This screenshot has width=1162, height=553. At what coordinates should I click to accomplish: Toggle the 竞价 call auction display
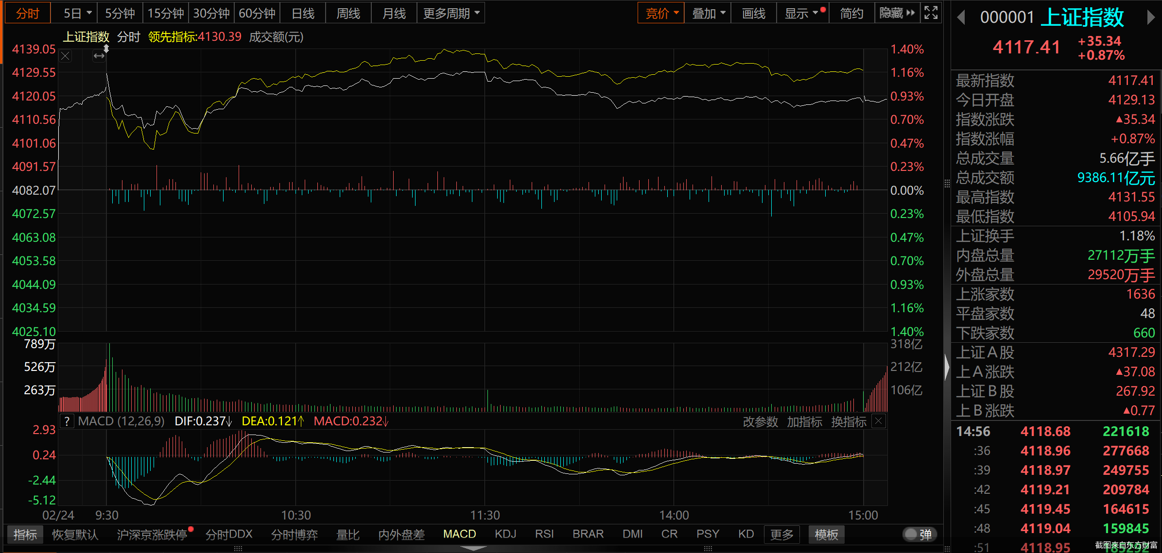pos(660,13)
